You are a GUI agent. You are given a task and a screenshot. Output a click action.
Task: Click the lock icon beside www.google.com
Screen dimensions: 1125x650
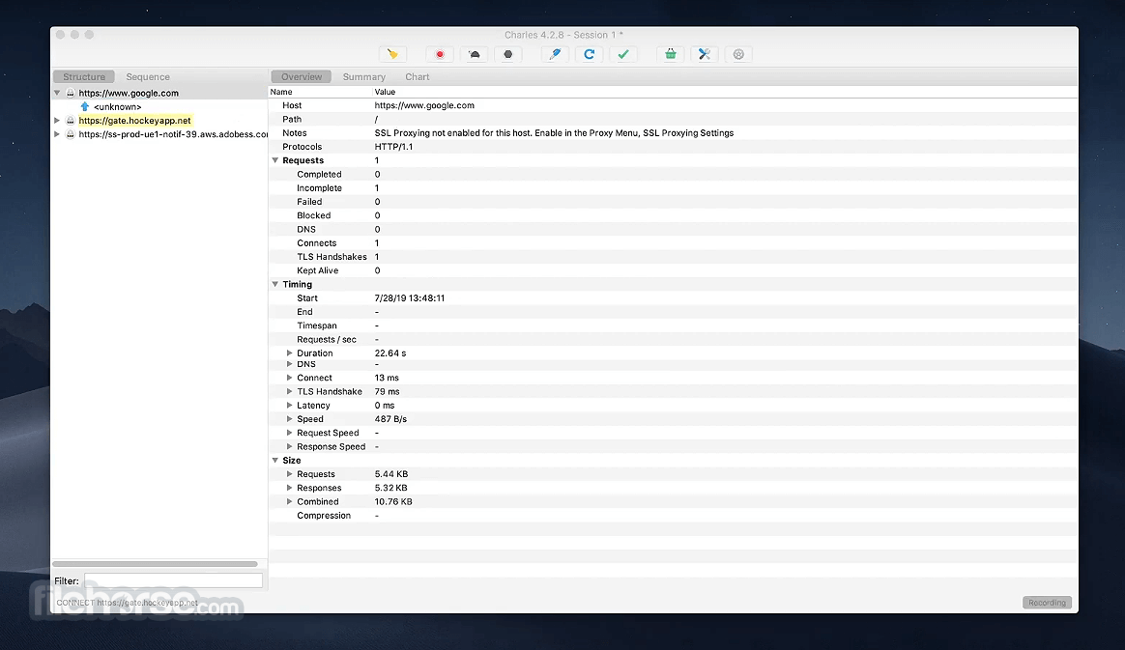coord(71,93)
